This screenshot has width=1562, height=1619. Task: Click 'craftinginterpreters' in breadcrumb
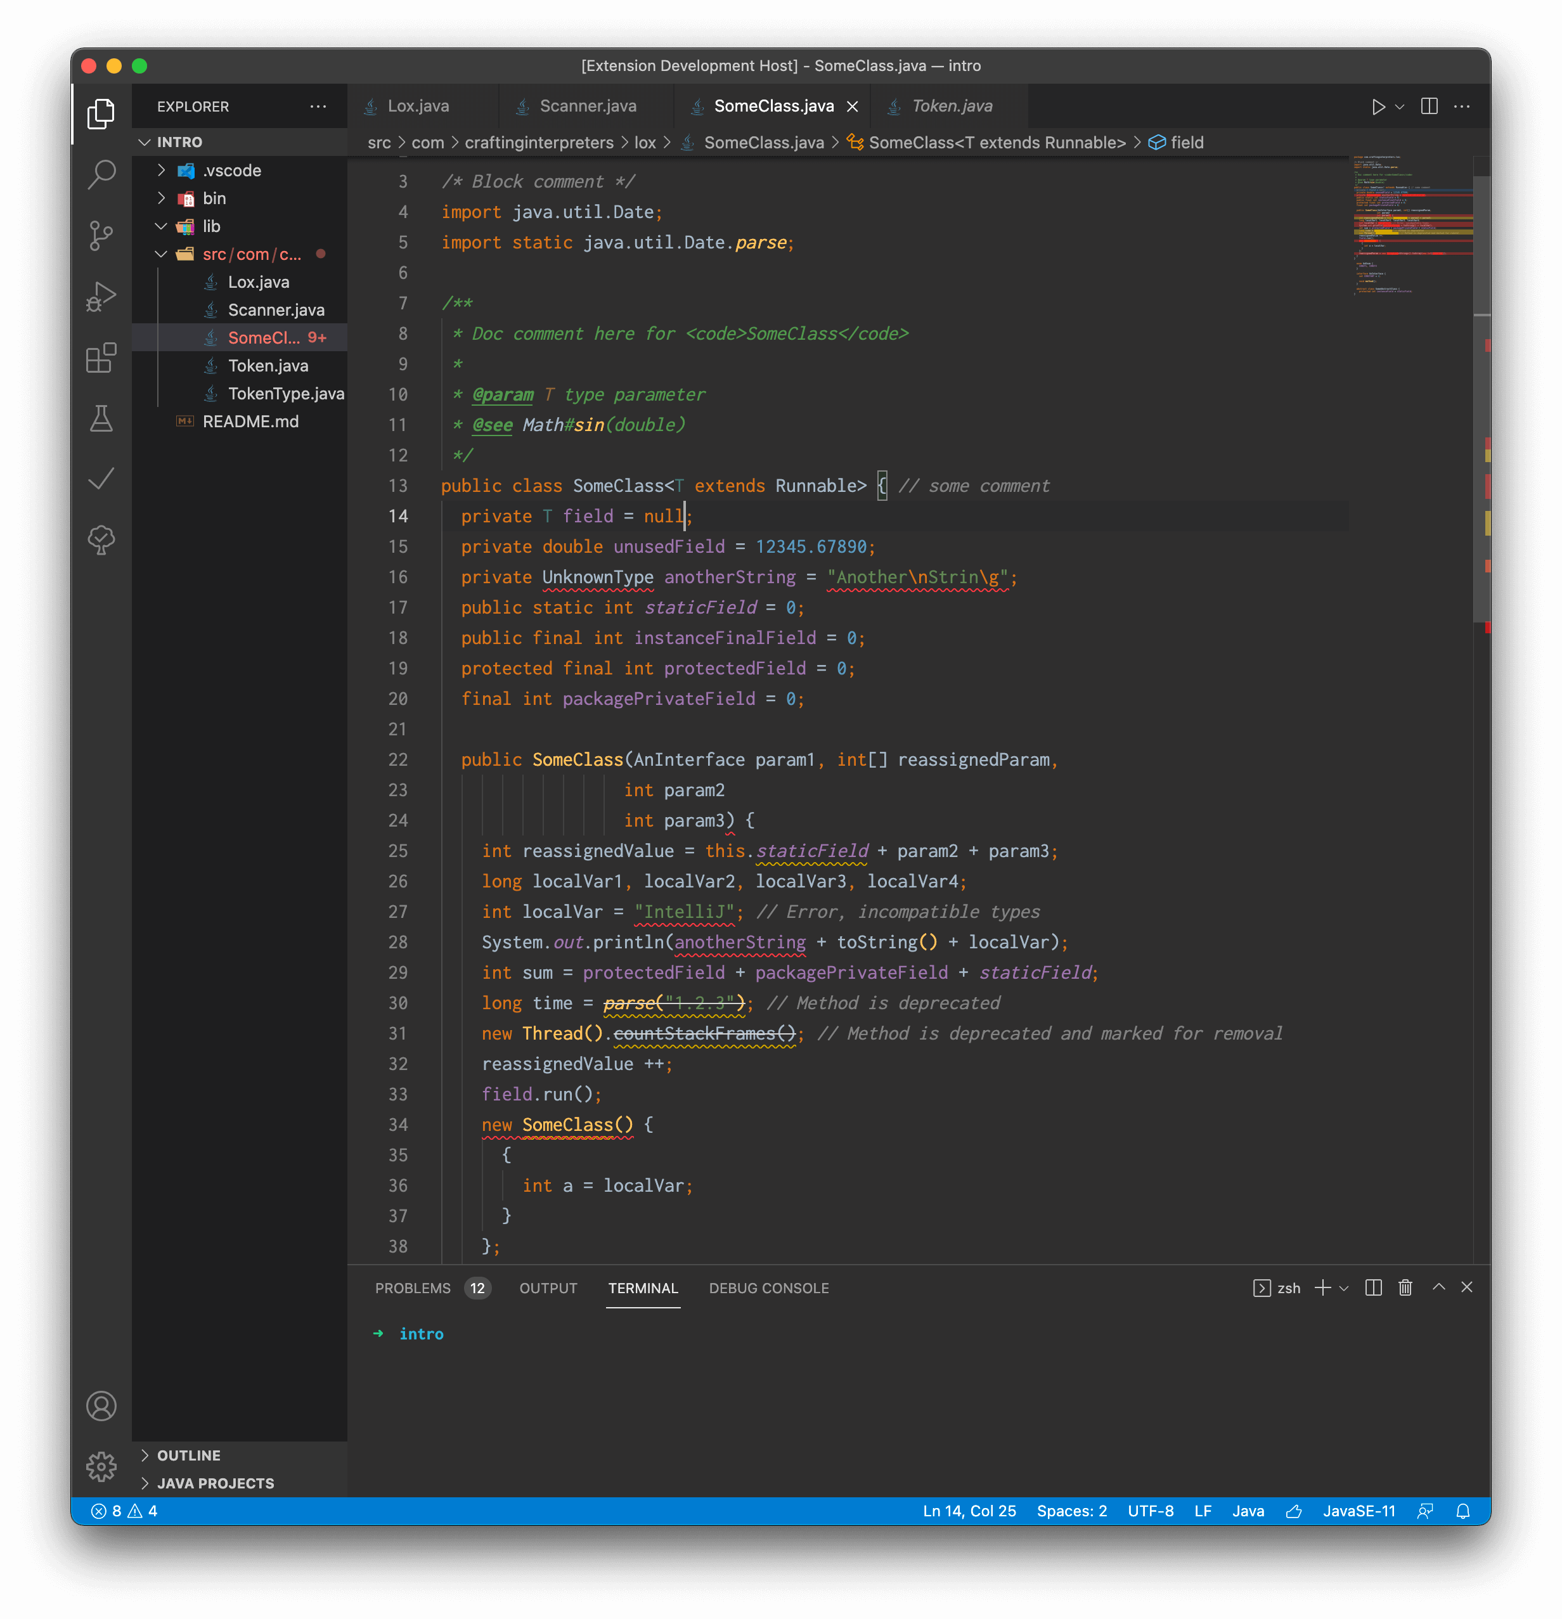[539, 143]
